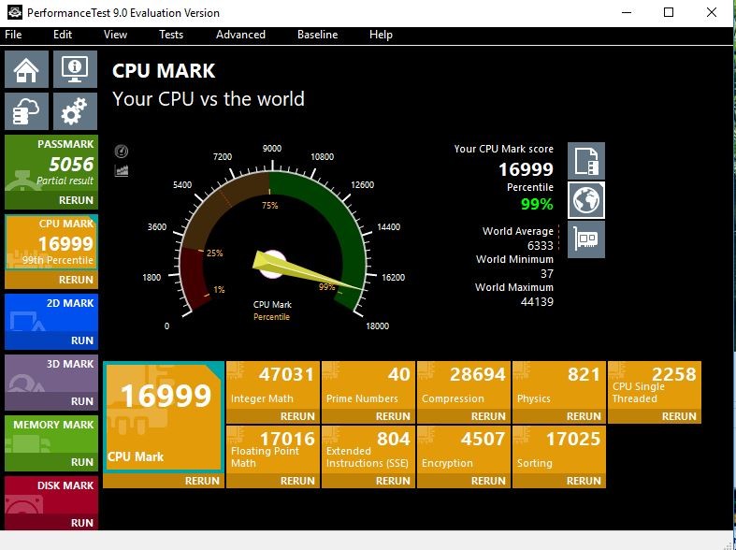The width and height of the screenshot is (736, 550).
Task: Select the MEMORY MARK tile
Action: [51, 435]
